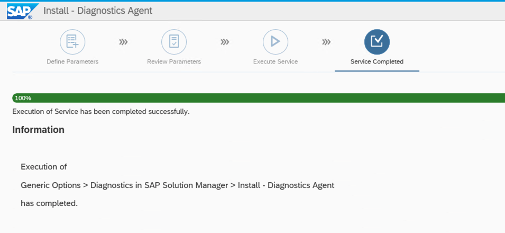Click the 'Generic Options > Diagnostics in SAP Solution Manager' line
Screen dimensions: 505x233
[x=178, y=185]
